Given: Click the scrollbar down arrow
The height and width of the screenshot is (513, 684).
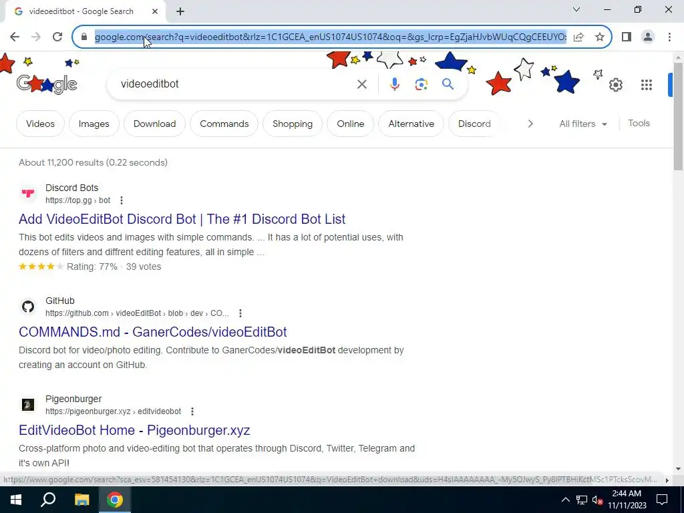Looking at the screenshot, I should 678,470.
